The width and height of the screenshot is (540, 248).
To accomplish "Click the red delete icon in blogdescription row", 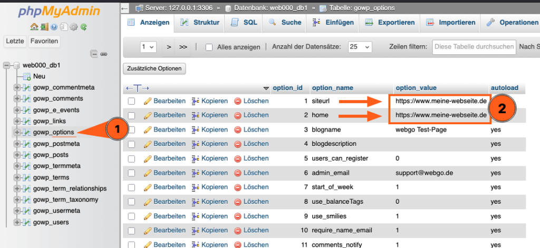I will [238, 144].
